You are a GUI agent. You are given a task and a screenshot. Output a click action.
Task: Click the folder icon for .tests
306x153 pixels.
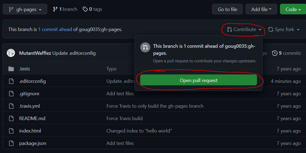[11, 69]
